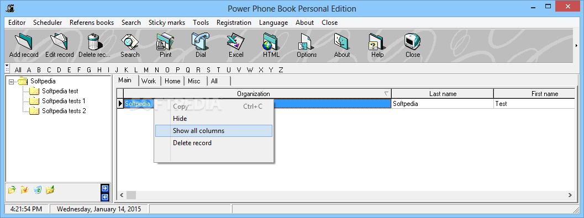
Task: Select the Softpedia root folder in tree
Action: pyautogui.click(x=43, y=81)
